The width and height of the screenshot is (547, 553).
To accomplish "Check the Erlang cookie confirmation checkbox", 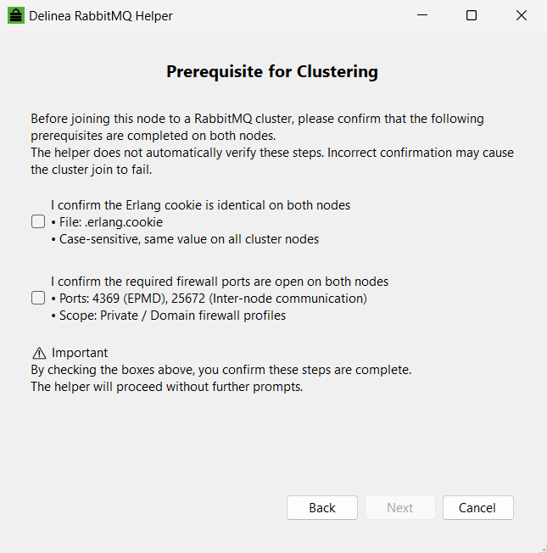I will (x=38, y=222).
